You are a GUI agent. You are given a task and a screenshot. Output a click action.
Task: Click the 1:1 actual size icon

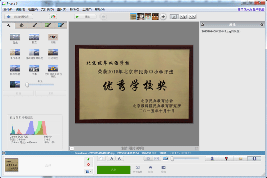(x=157, y=159)
